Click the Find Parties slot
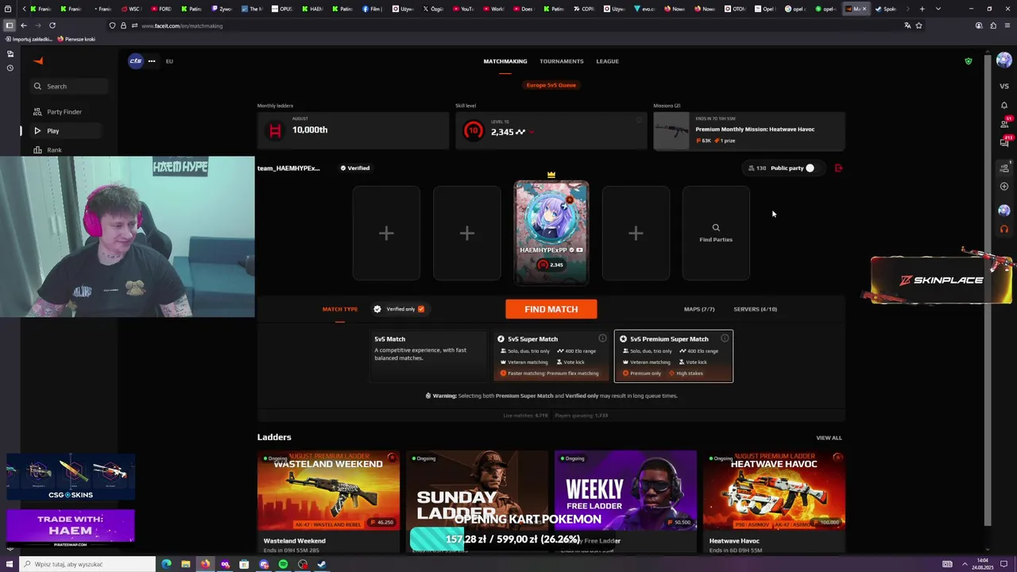The image size is (1017, 572). coord(716,233)
